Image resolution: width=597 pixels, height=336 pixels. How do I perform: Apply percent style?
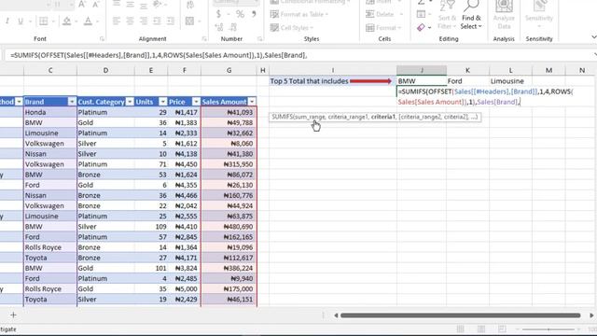(240, 15)
